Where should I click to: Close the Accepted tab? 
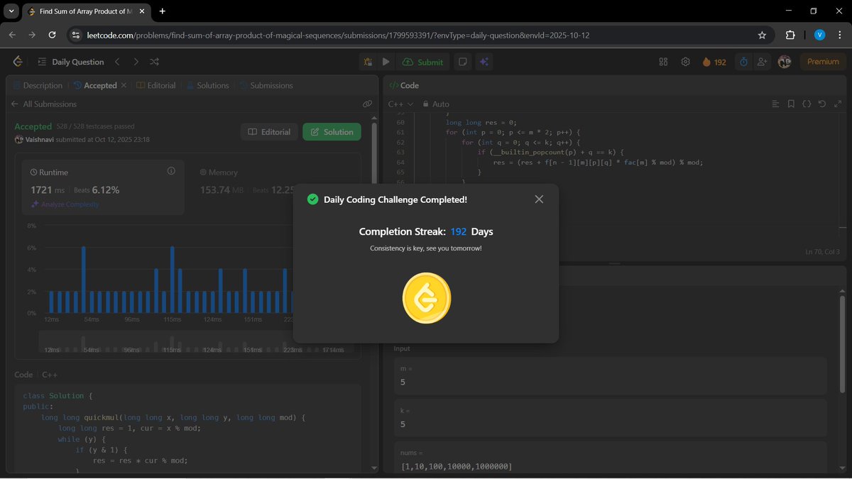click(x=124, y=85)
